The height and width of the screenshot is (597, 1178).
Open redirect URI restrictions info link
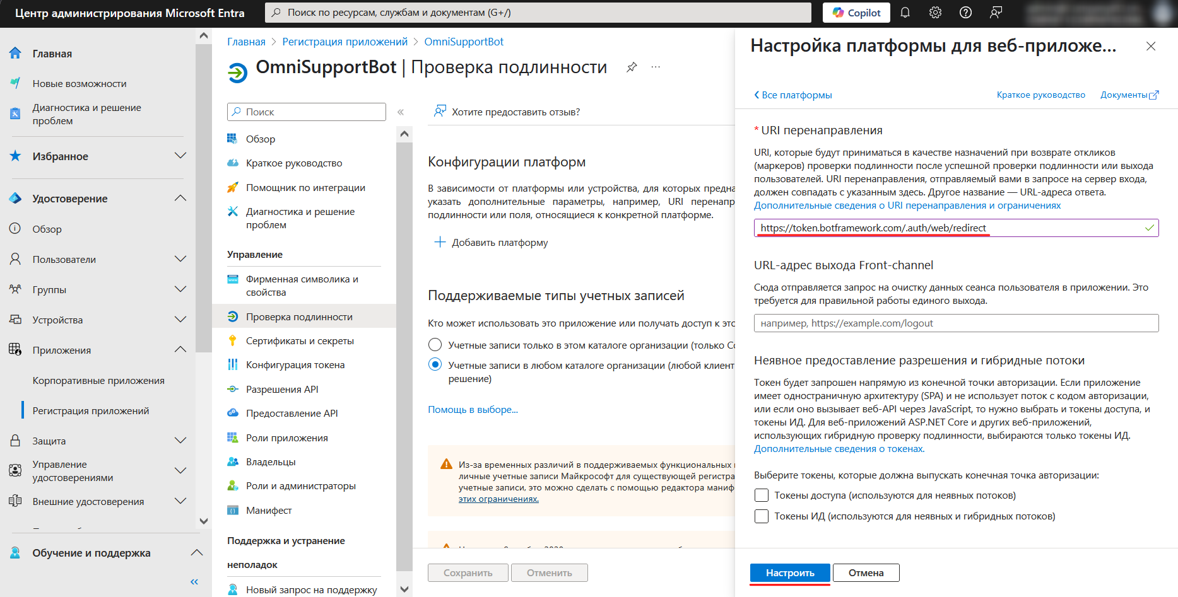(907, 206)
